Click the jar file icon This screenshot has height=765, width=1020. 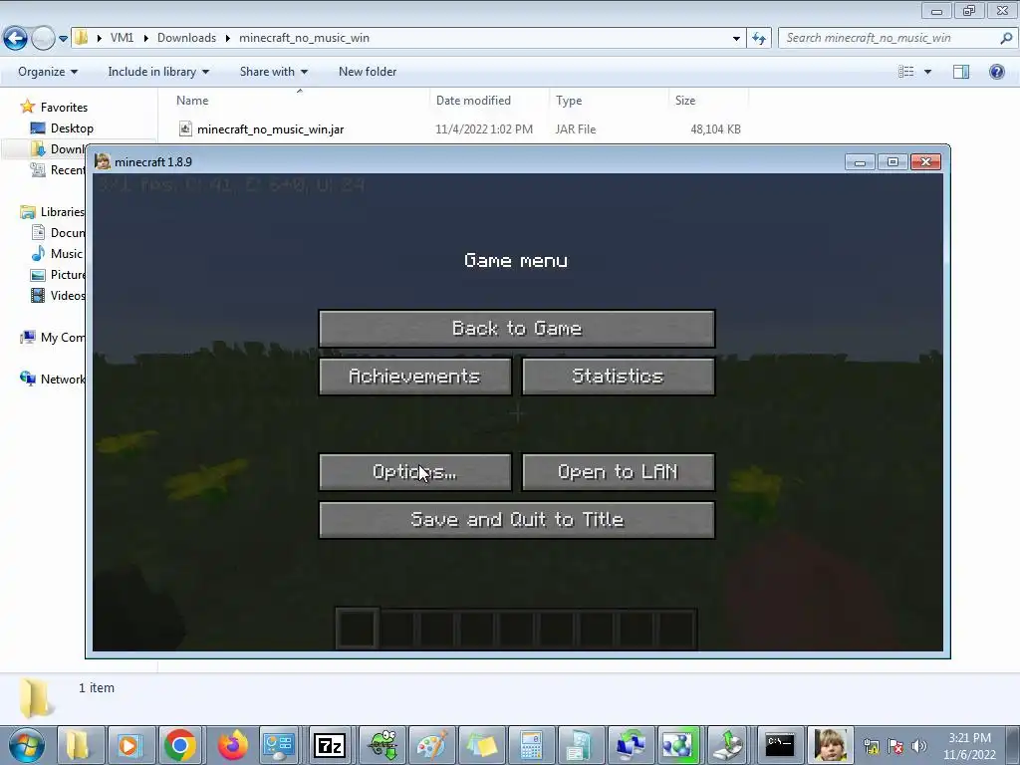click(185, 128)
